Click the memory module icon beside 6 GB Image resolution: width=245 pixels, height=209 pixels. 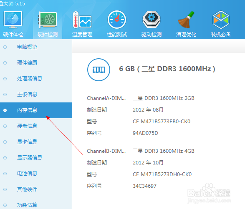pyautogui.click(x=99, y=70)
